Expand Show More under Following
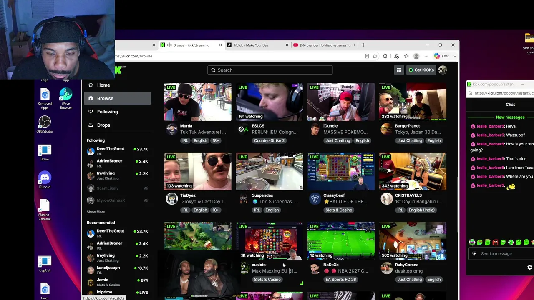This screenshot has height=300, width=534. tap(96, 212)
